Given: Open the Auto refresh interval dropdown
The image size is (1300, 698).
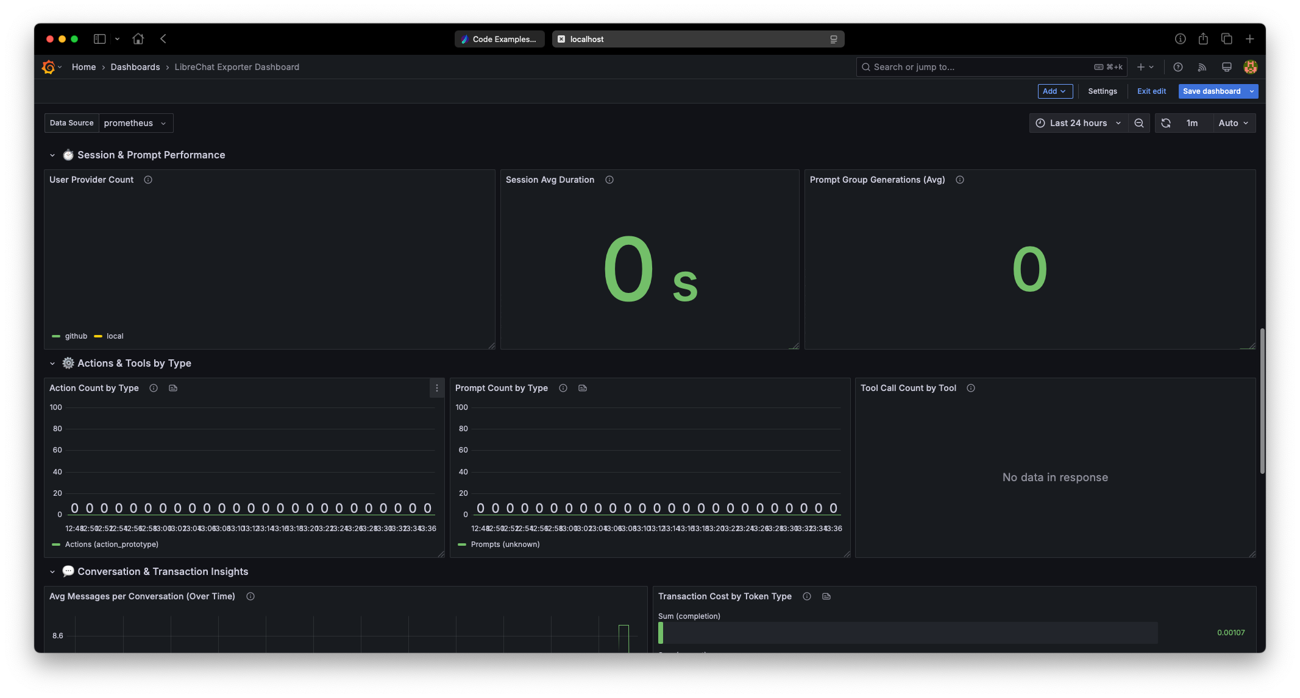Looking at the screenshot, I should click(1234, 123).
